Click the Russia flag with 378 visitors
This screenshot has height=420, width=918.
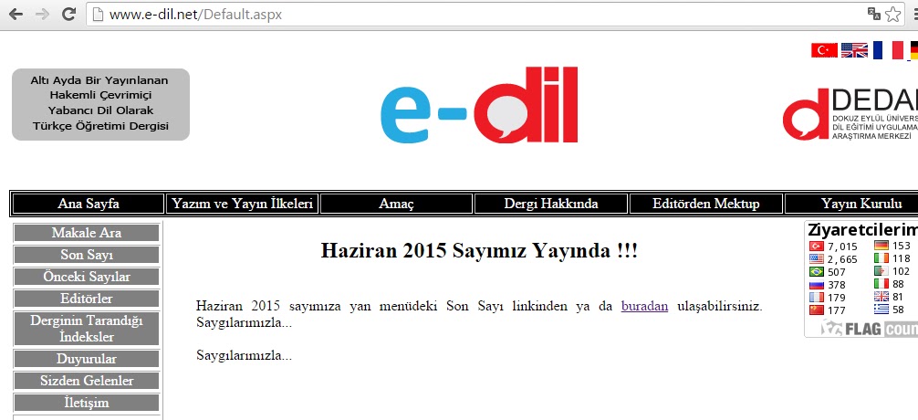pyautogui.click(x=816, y=285)
